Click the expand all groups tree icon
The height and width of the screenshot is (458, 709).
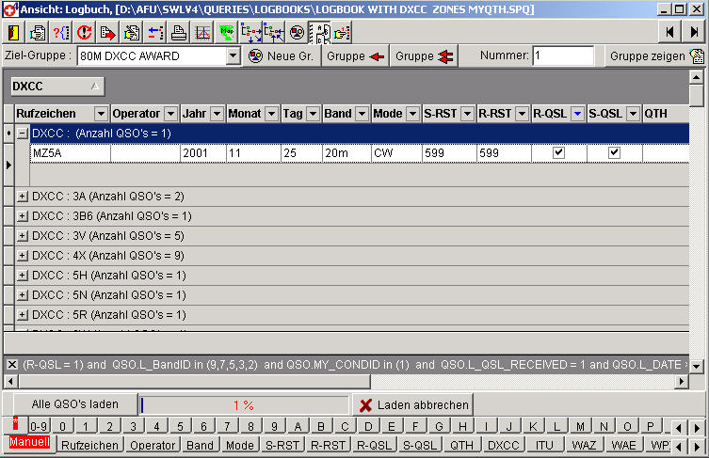[250, 33]
